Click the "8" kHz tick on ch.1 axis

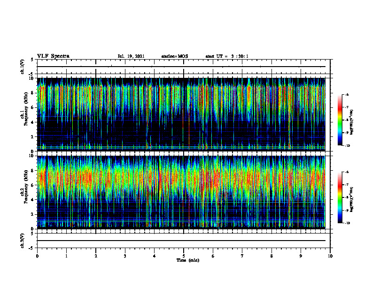point(33,93)
